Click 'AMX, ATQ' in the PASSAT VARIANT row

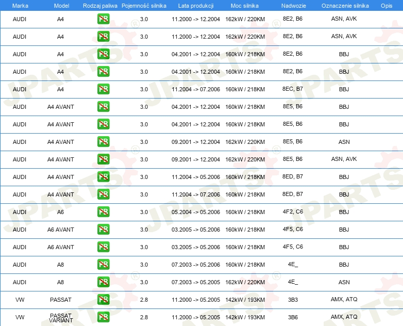[x=344, y=317]
